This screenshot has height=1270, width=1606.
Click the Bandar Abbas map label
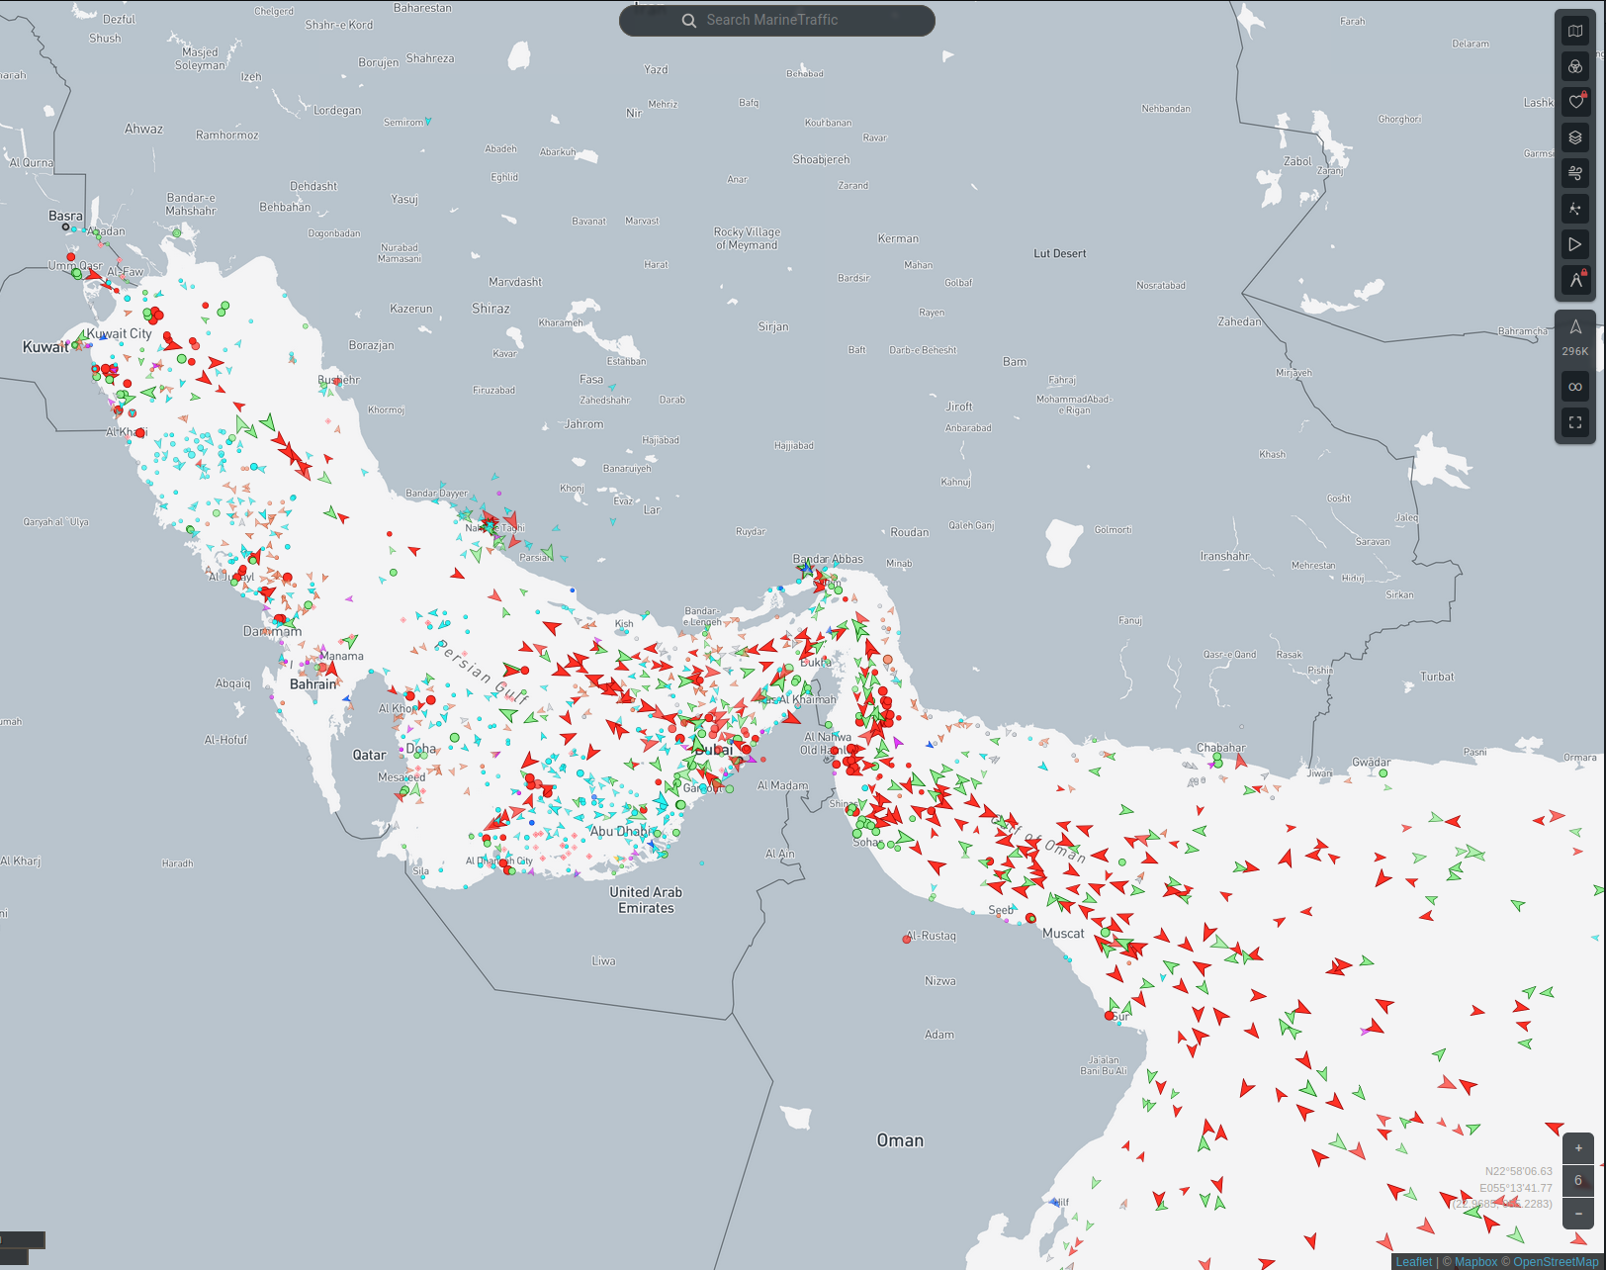pyautogui.click(x=828, y=559)
